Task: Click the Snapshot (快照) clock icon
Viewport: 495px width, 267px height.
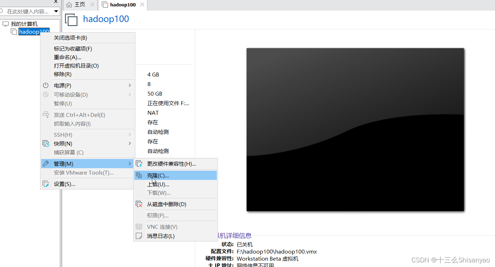Action: pyautogui.click(x=46, y=143)
